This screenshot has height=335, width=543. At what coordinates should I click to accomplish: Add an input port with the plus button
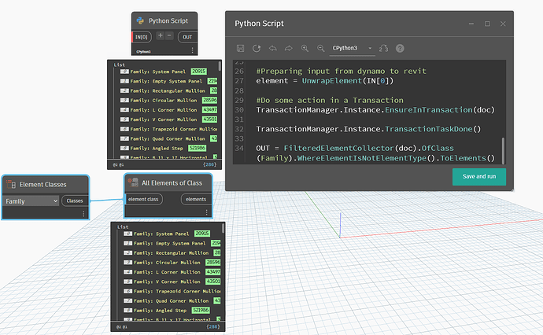(159, 36)
